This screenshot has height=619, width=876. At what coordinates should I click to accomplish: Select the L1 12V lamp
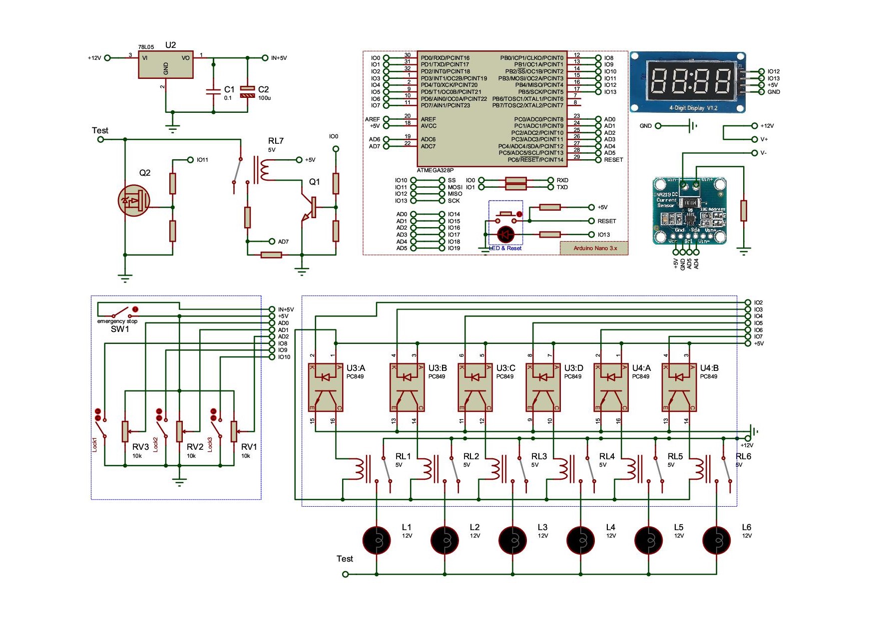point(377,540)
